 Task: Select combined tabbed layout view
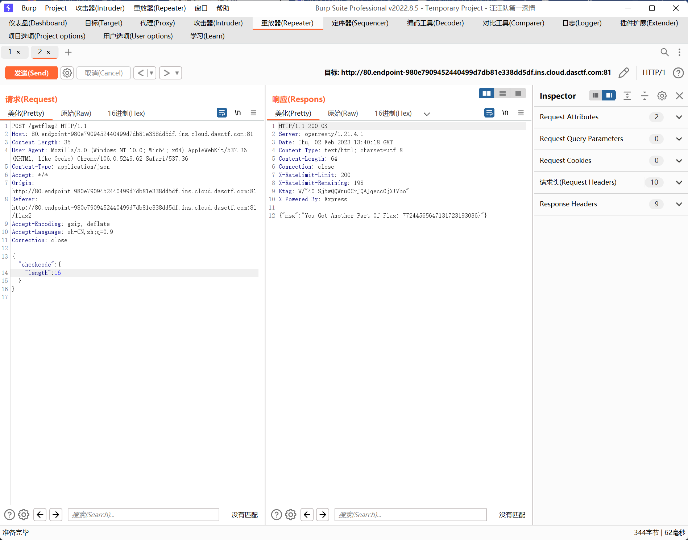tap(518, 94)
